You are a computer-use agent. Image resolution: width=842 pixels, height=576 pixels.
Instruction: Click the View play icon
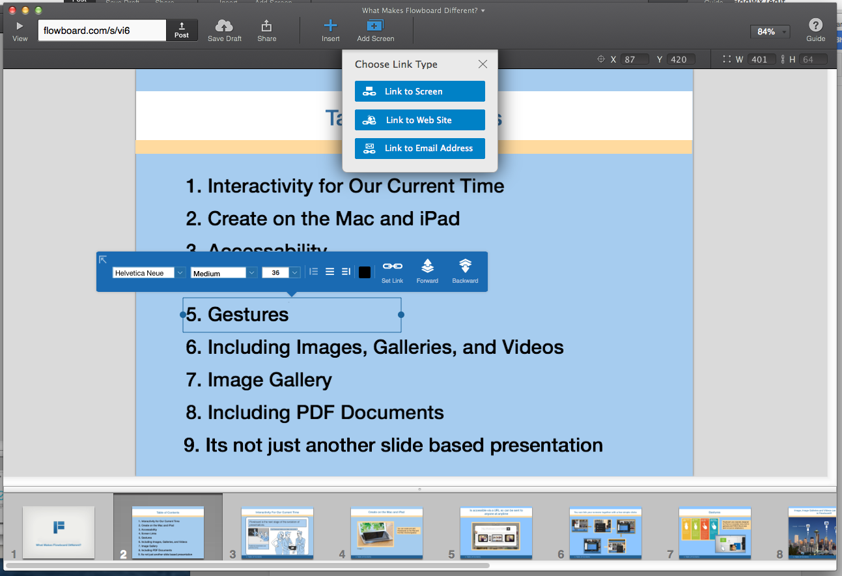(20, 26)
